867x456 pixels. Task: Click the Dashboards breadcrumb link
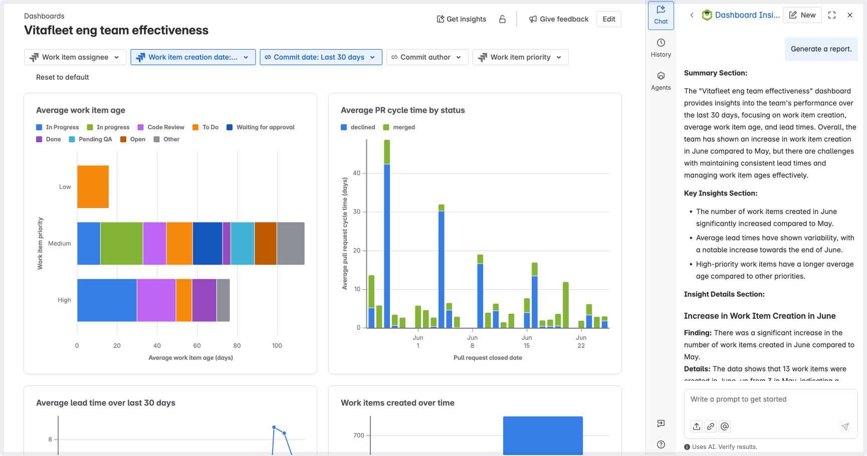click(x=44, y=16)
